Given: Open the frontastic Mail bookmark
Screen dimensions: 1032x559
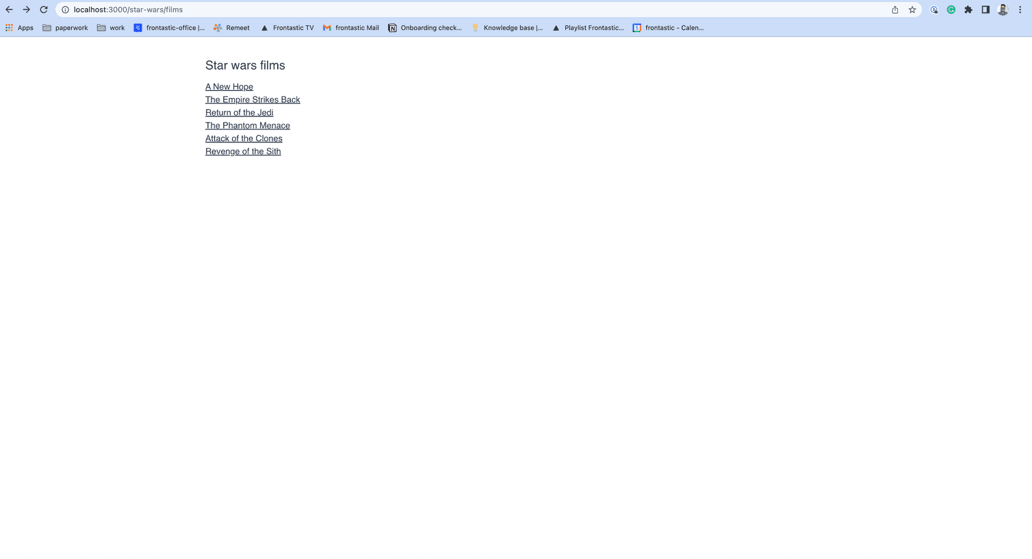Looking at the screenshot, I should (350, 28).
